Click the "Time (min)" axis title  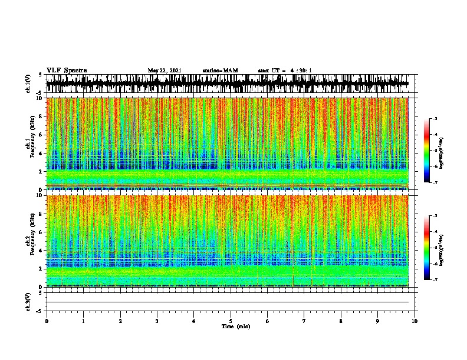[236, 326]
